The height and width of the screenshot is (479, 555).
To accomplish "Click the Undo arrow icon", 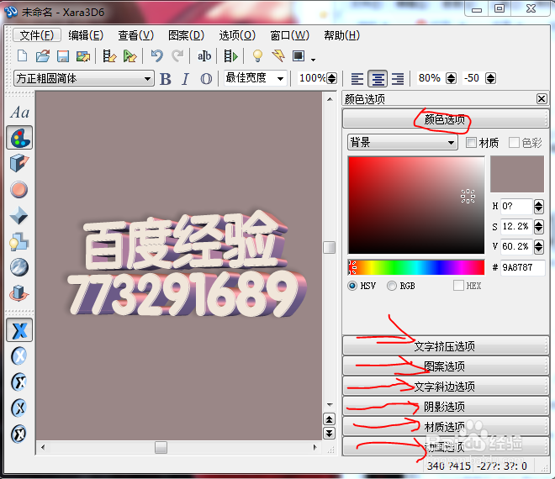I will pos(156,56).
